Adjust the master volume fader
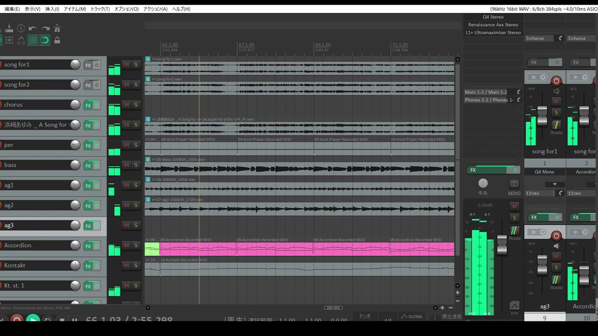This screenshot has height=336, width=598. tap(502, 244)
